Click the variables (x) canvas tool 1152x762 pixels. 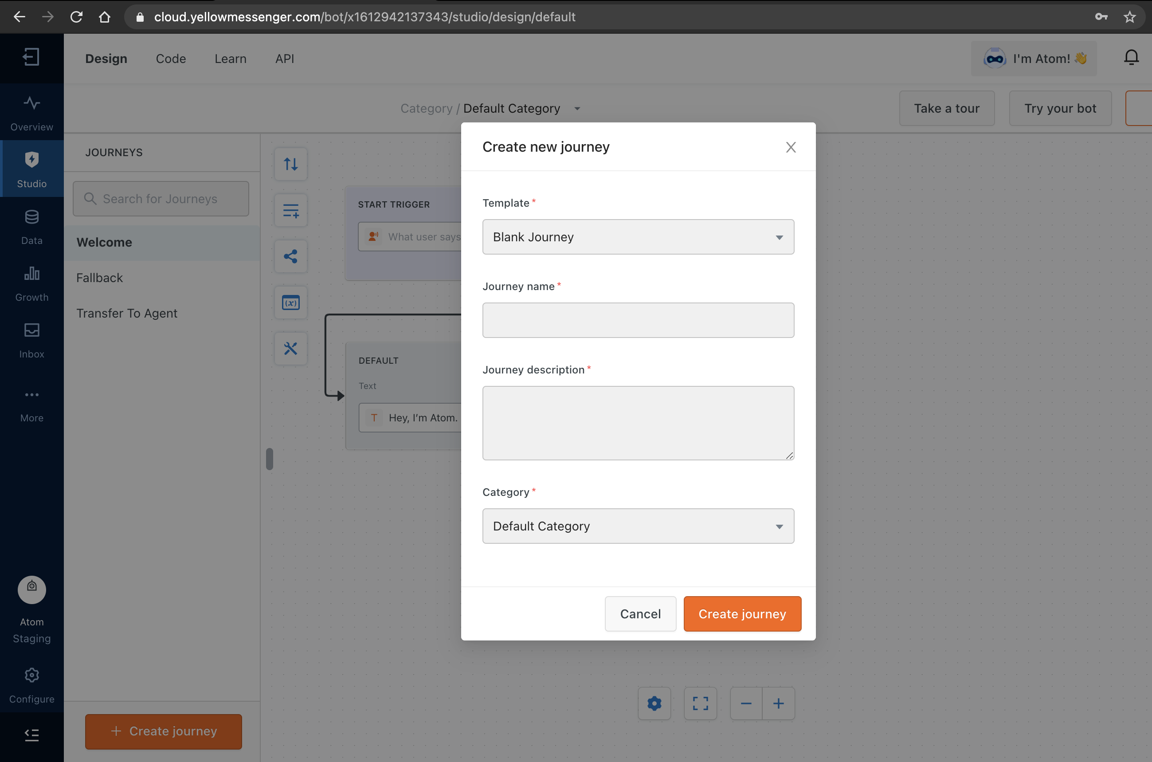coord(290,303)
